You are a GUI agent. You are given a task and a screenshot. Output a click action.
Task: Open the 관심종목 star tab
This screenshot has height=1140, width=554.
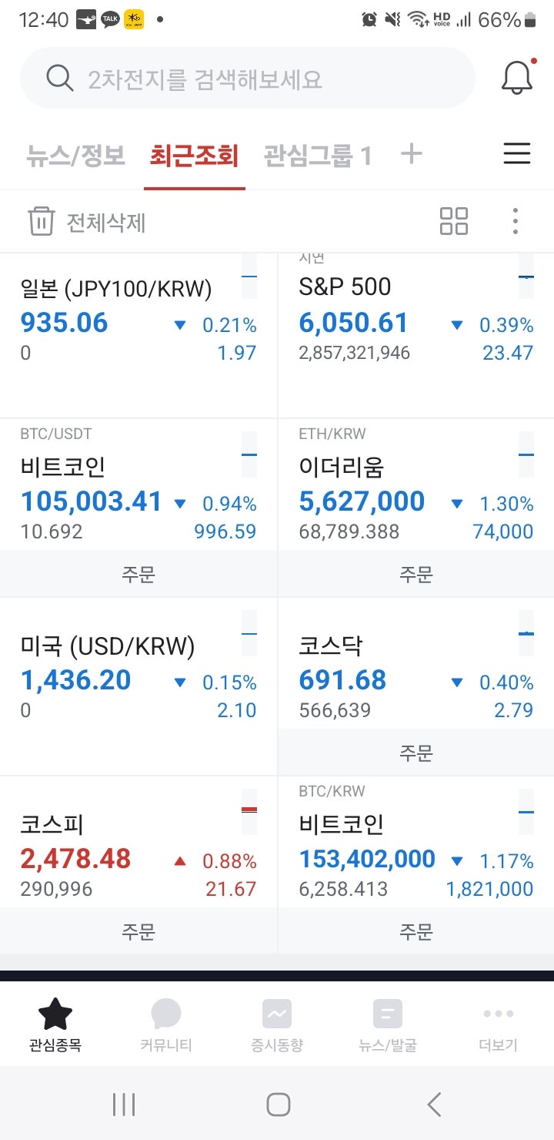(55, 1023)
